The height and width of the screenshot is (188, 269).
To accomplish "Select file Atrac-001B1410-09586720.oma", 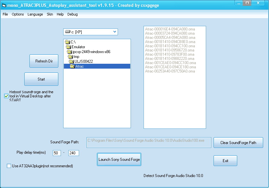I will click(170, 50).
